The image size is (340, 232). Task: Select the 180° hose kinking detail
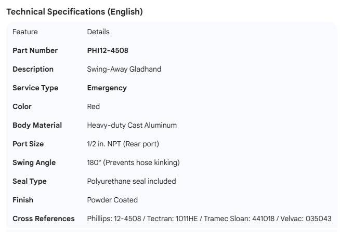click(x=133, y=162)
